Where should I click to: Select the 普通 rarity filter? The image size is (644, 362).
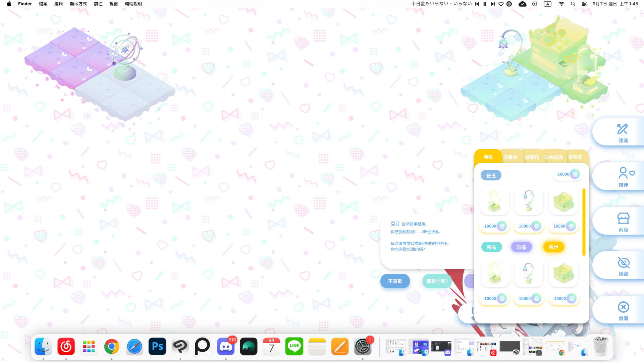(x=491, y=175)
